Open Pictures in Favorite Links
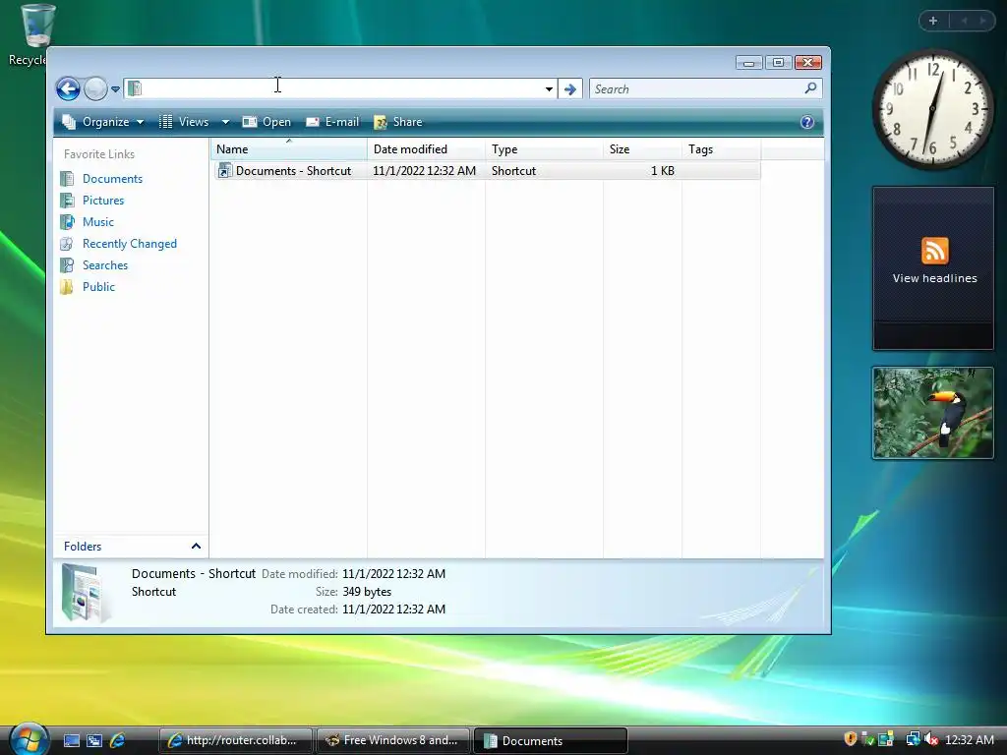The image size is (1007, 755). click(x=102, y=201)
